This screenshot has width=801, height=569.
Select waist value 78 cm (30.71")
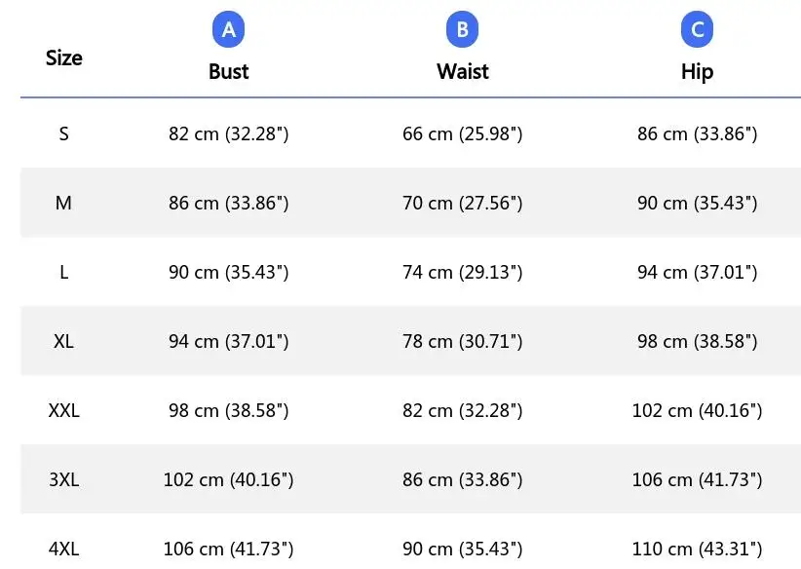(462, 342)
